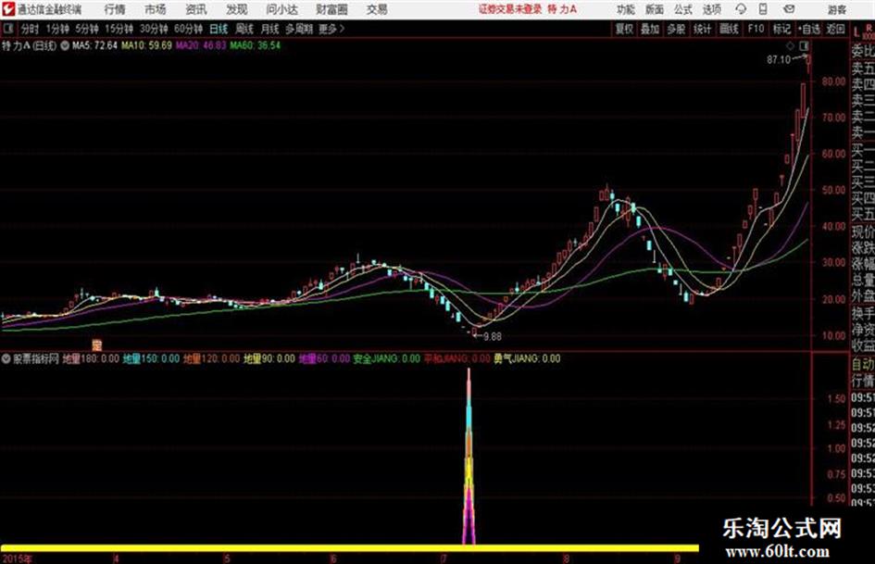Click the MA60 green indicator label
Screen dimensions: 875x564
[x=255, y=45]
